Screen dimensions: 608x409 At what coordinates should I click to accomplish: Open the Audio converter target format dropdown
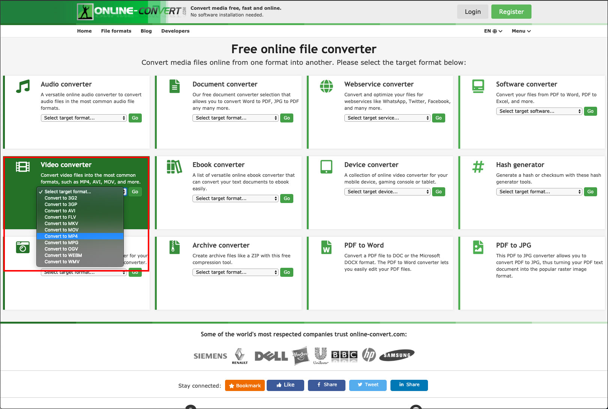84,118
